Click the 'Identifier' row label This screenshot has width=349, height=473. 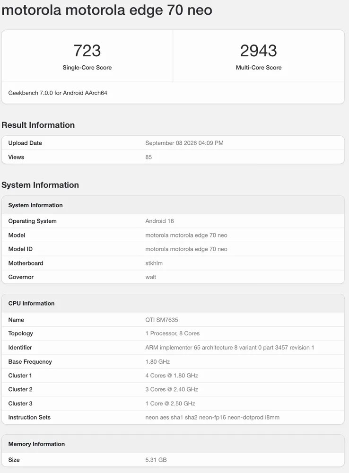click(x=20, y=348)
